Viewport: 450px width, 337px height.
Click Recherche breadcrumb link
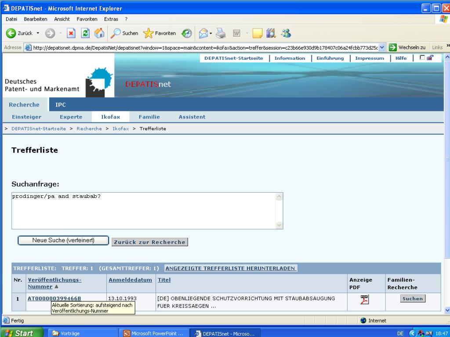(89, 129)
